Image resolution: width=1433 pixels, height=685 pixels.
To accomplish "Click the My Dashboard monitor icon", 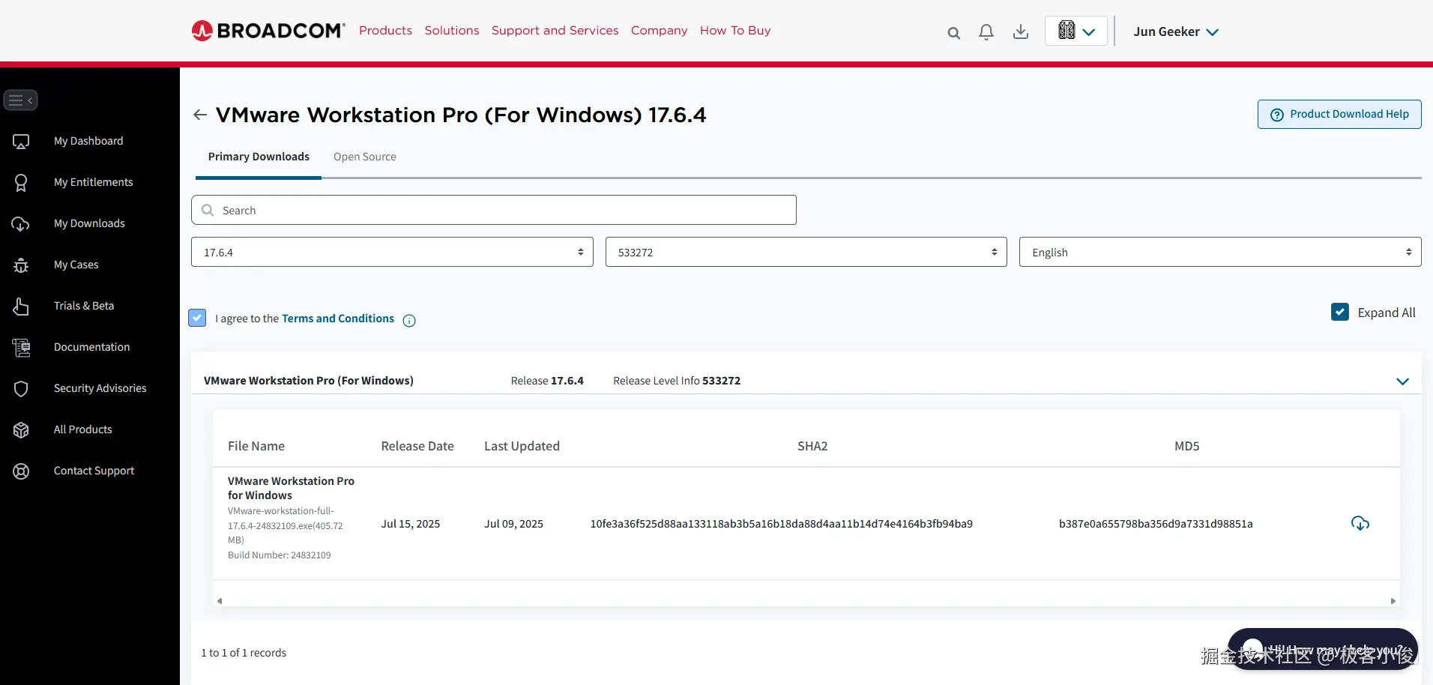I will pos(21,141).
